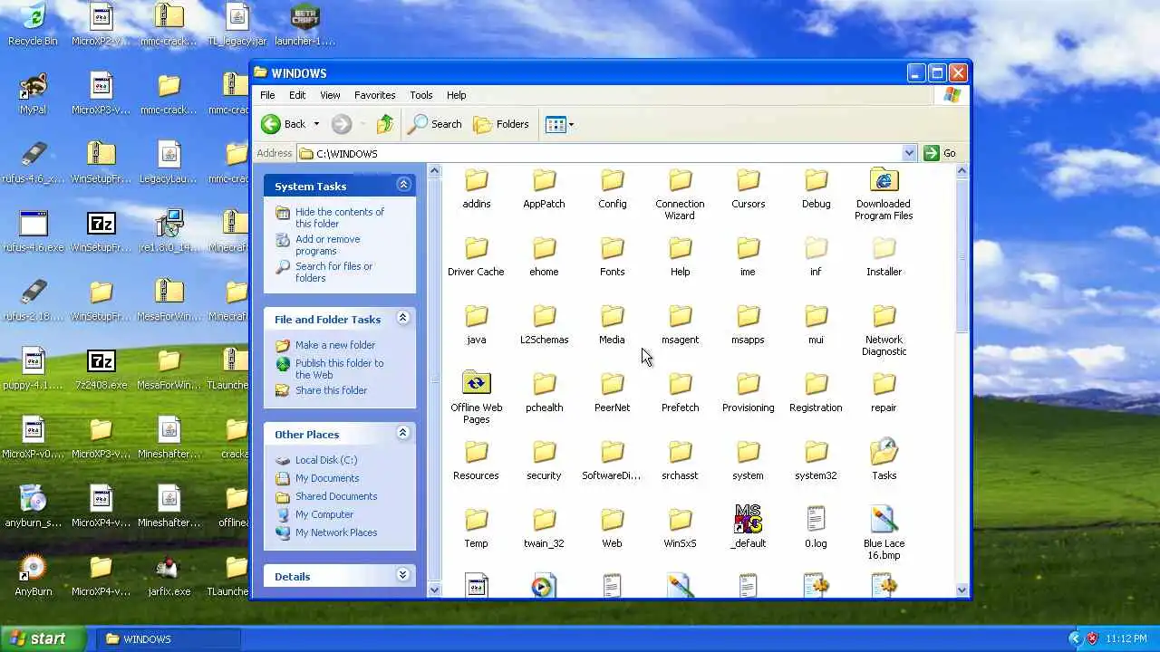Image resolution: width=1160 pixels, height=652 pixels.
Task: Click Publish this folder to the Web
Action: coord(339,369)
